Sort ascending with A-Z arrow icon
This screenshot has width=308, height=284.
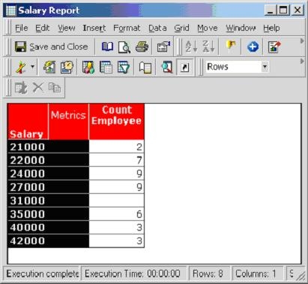tap(191, 47)
